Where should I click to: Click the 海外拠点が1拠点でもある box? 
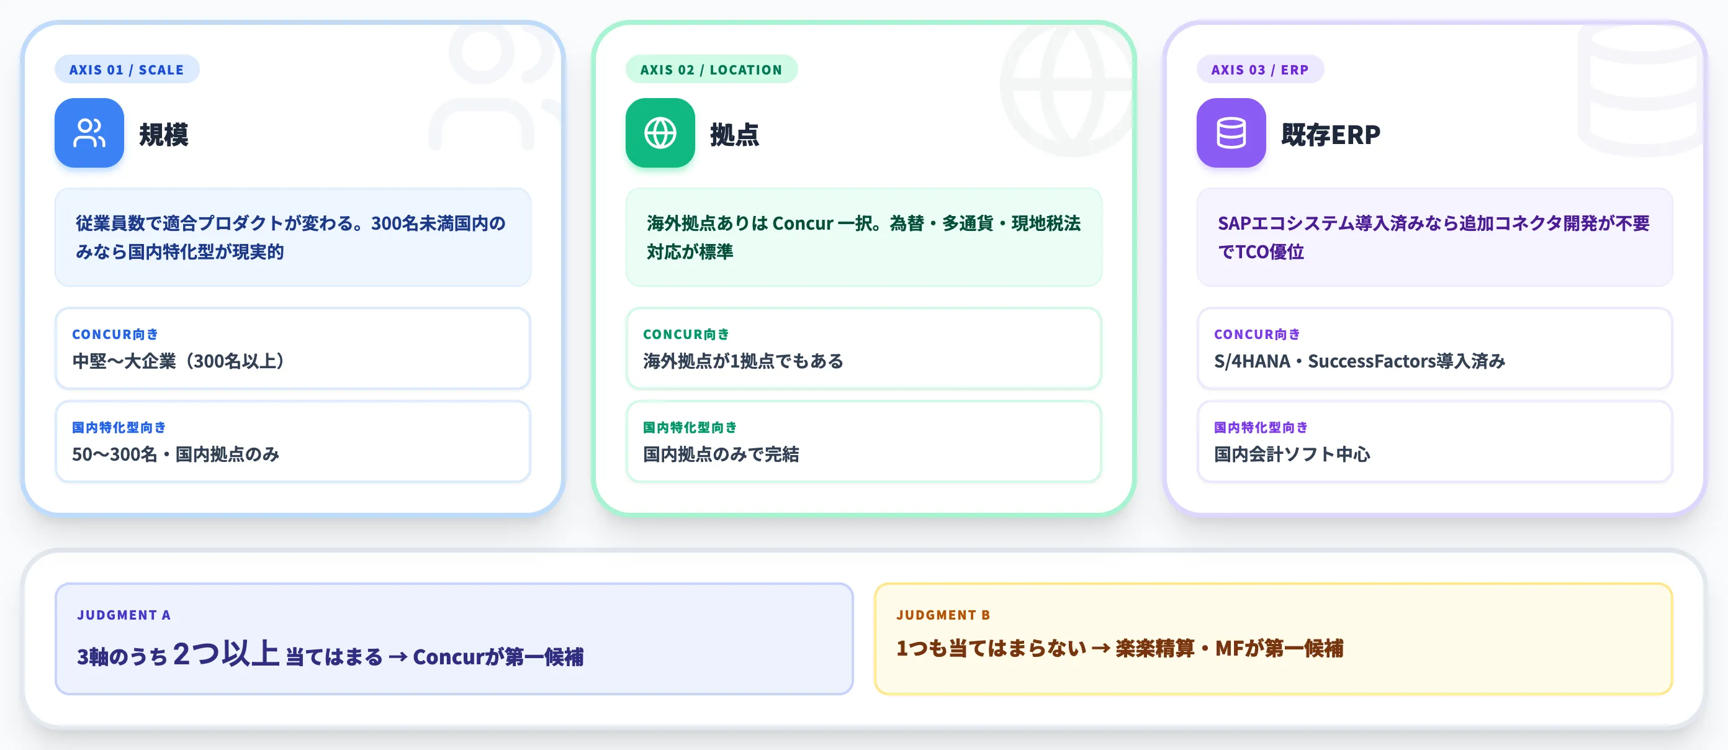click(864, 349)
